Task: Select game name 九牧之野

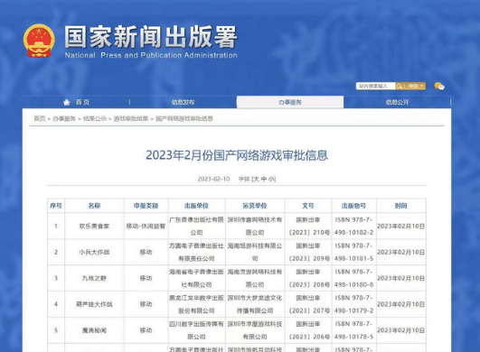Action: coord(94,278)
